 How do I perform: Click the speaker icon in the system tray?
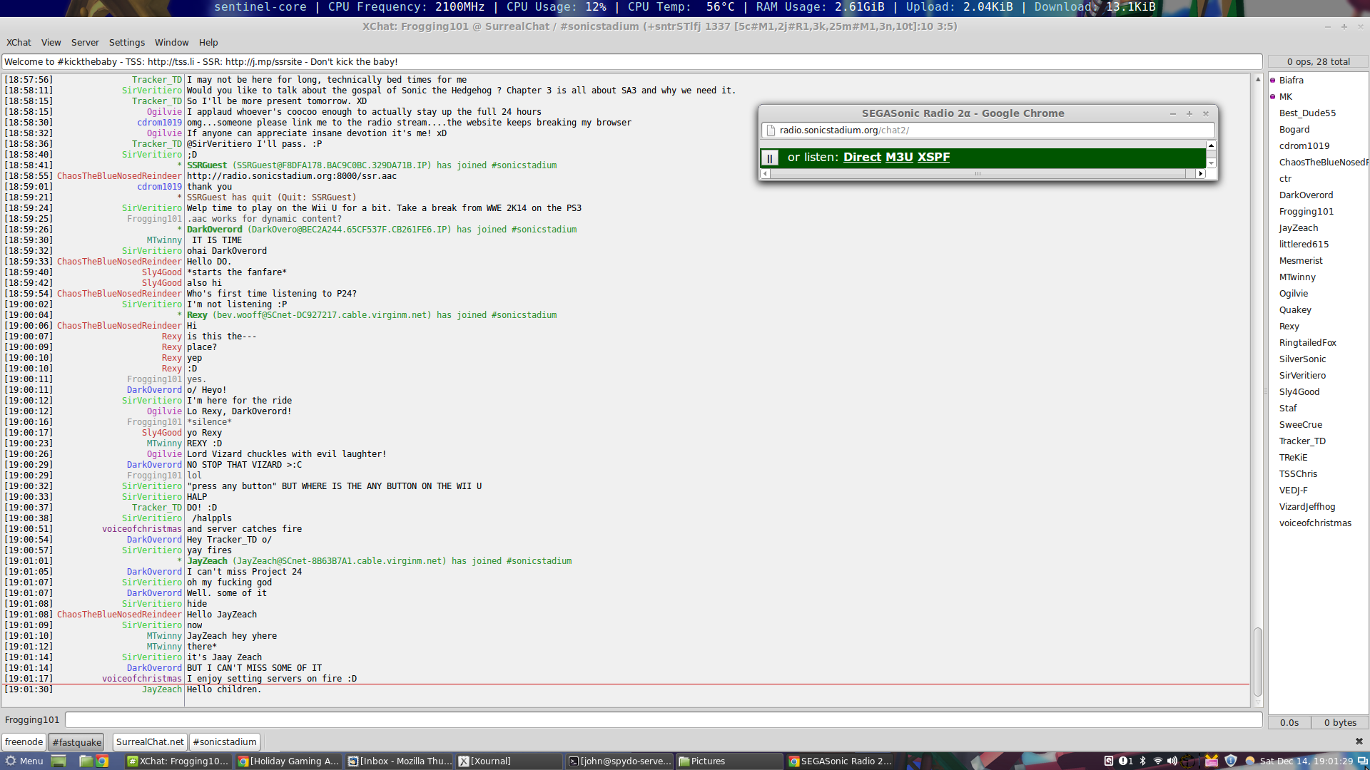(1172, 761)
